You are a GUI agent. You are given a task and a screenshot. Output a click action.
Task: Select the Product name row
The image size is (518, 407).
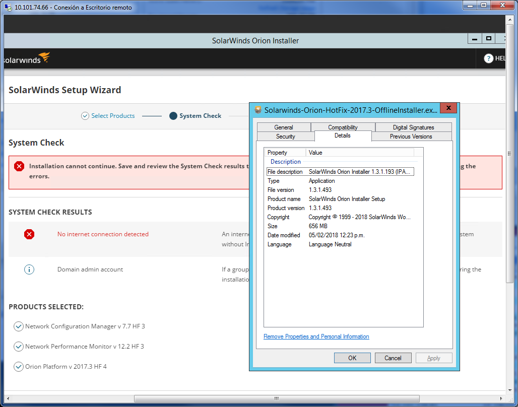tap(340, 199)
